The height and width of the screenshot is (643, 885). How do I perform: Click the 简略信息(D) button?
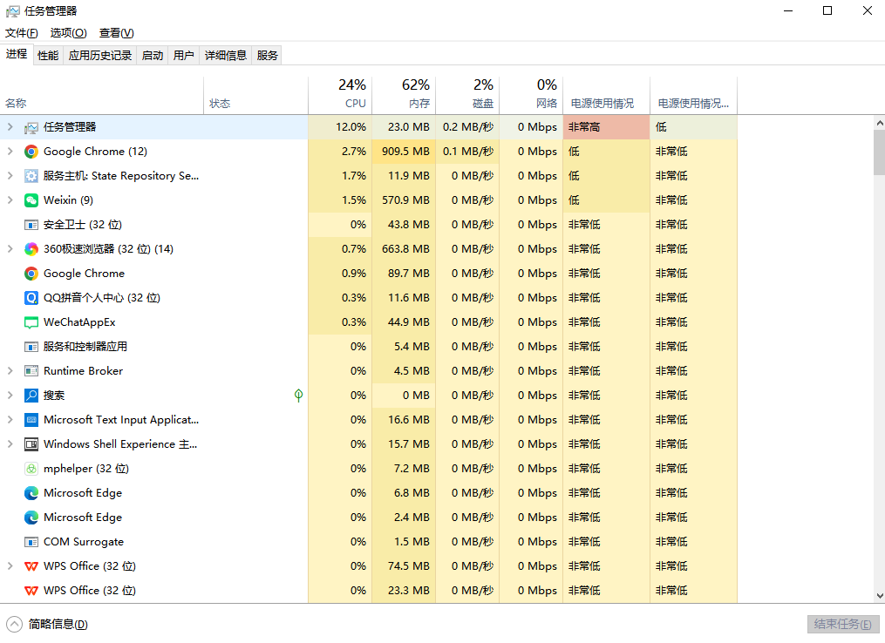tap(47, 625)
